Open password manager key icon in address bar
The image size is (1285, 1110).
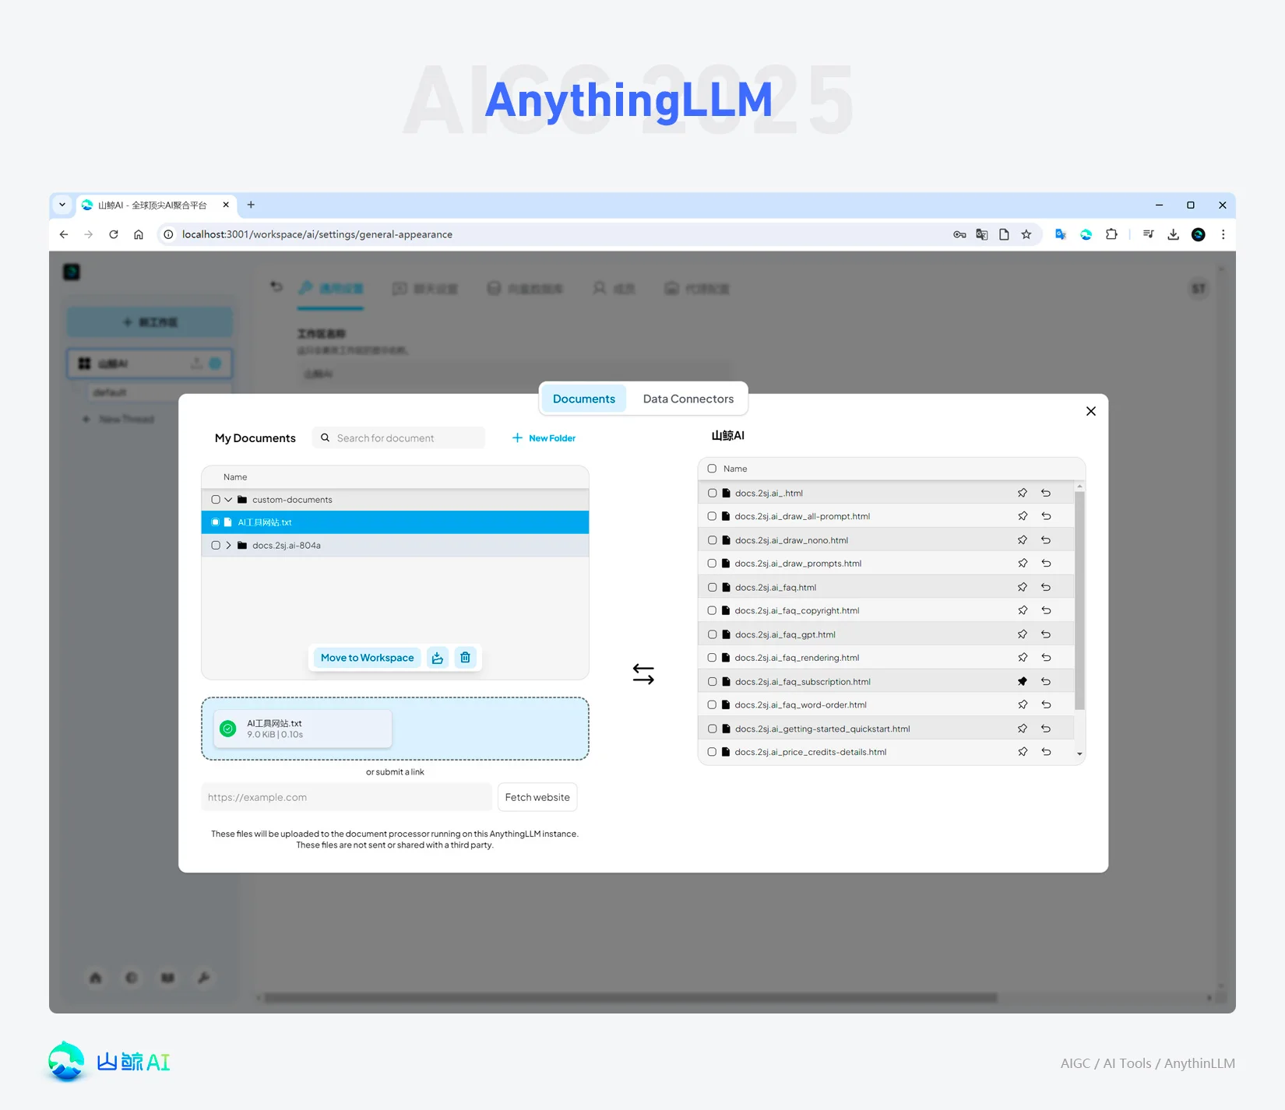click(x=959, y=234)
